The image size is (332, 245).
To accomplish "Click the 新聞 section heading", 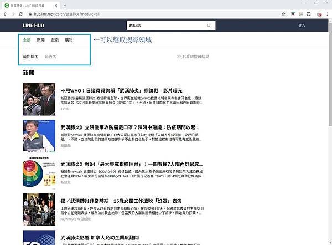I will click(x=29, y=73).
